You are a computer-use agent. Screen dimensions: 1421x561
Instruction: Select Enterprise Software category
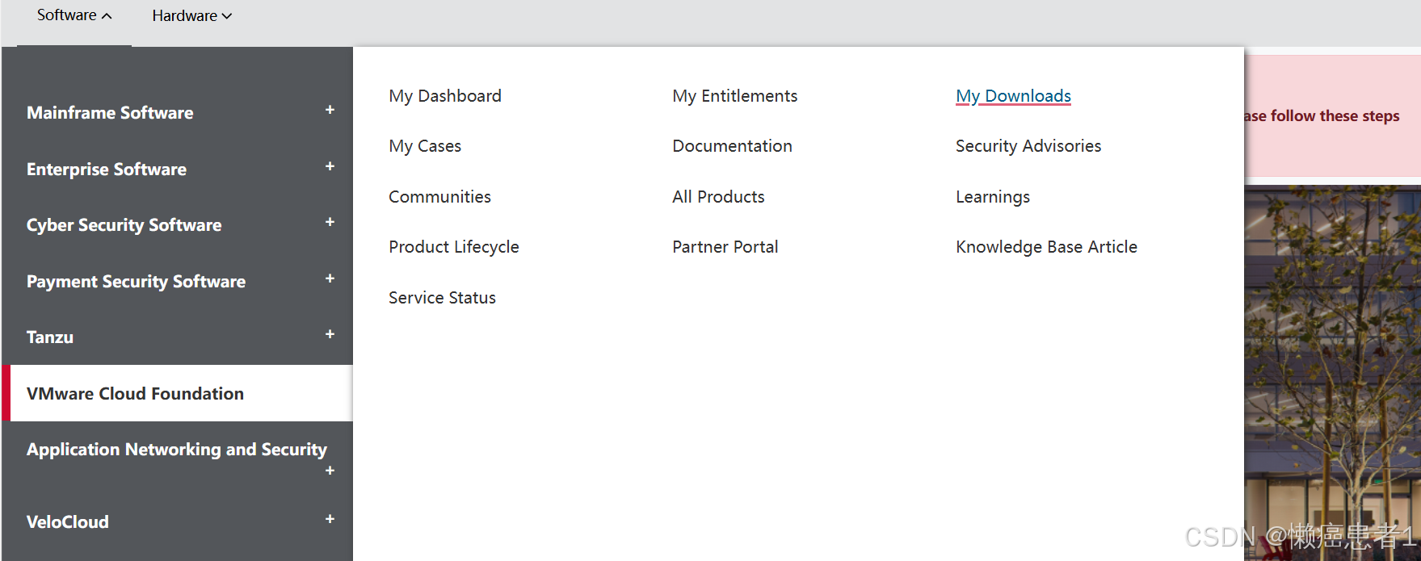[x=107, y=170]
